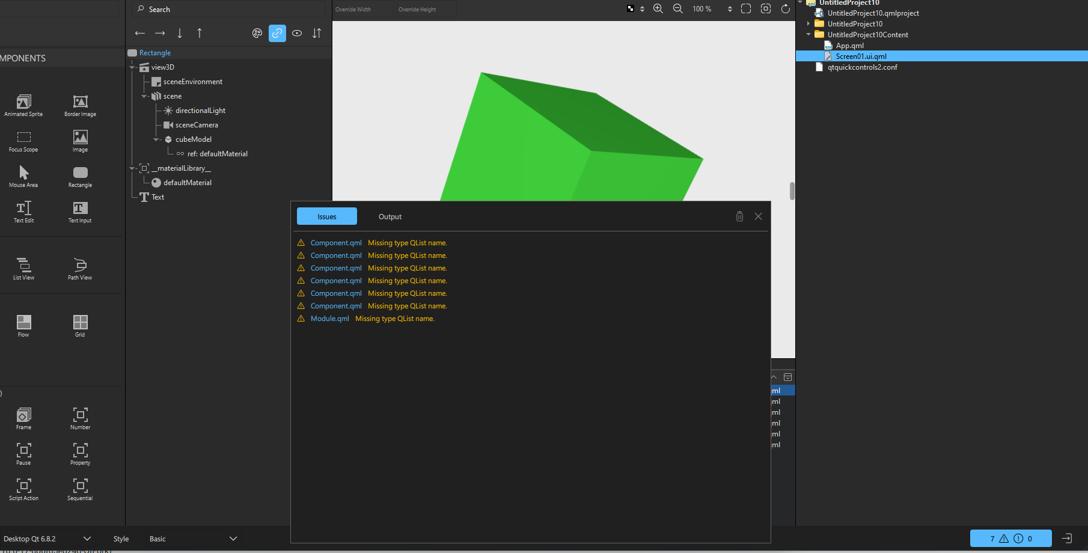Click the palette icon in the navigator toolbar

coord(257,33)
